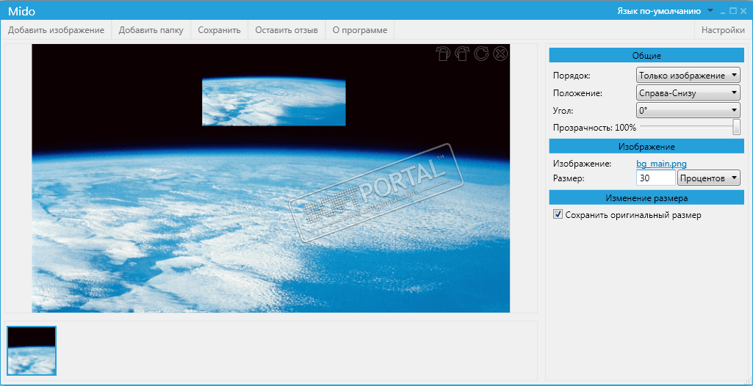The width and height of the screenshot is (753, 386).
Task: Rotate the image clockwise with the overlay icon
Action: (462, 54)
